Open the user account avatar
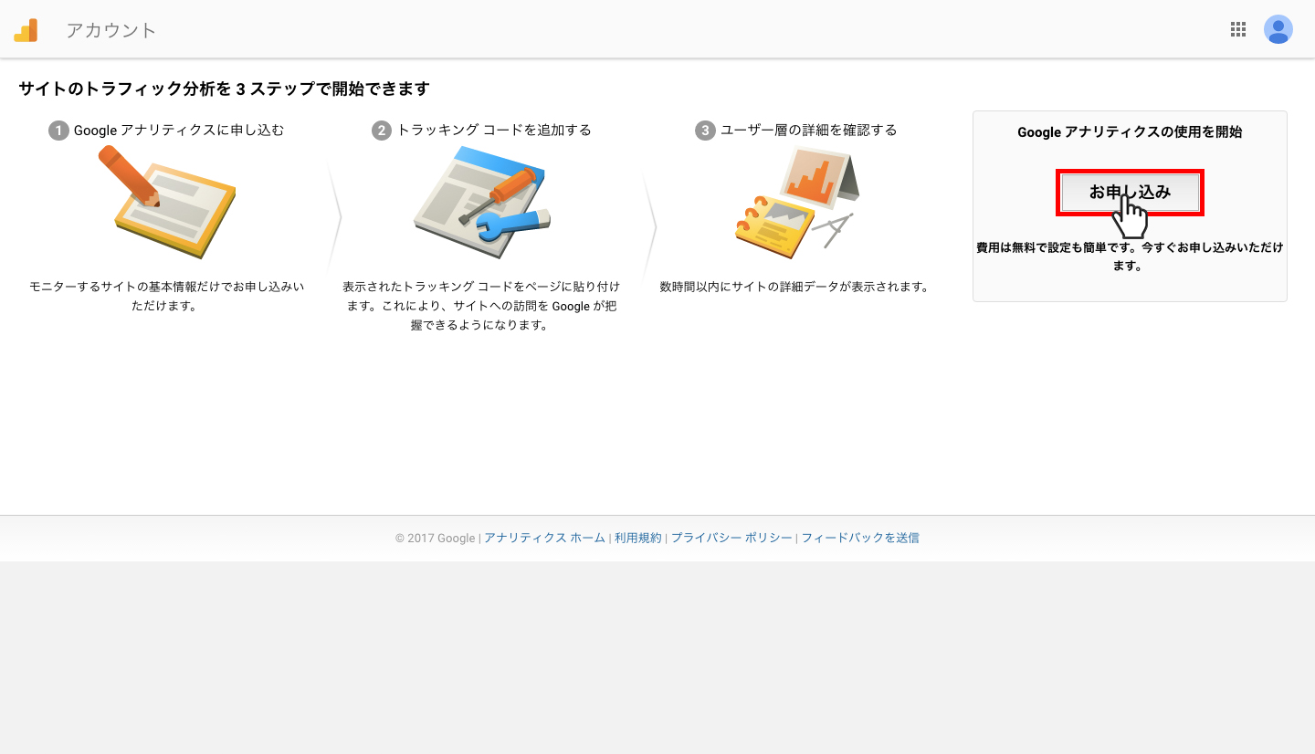1315x754 pixels. tap(1278, 29)
